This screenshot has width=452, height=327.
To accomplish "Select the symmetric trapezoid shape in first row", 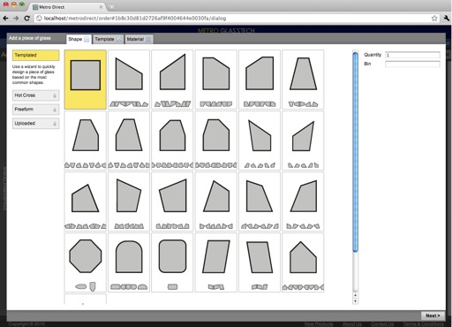I will 303,80.
